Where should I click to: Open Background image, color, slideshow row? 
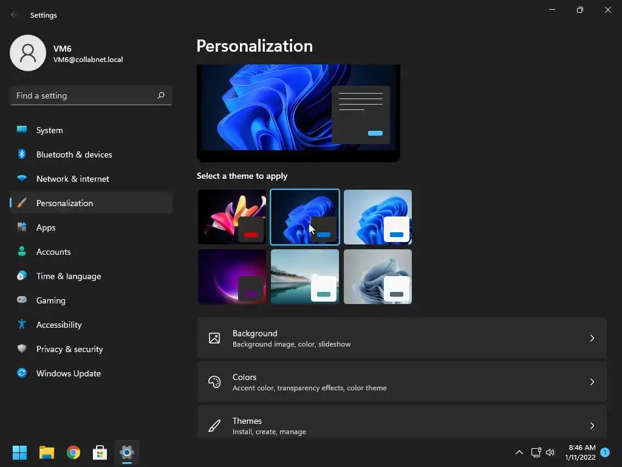point(402,338)
